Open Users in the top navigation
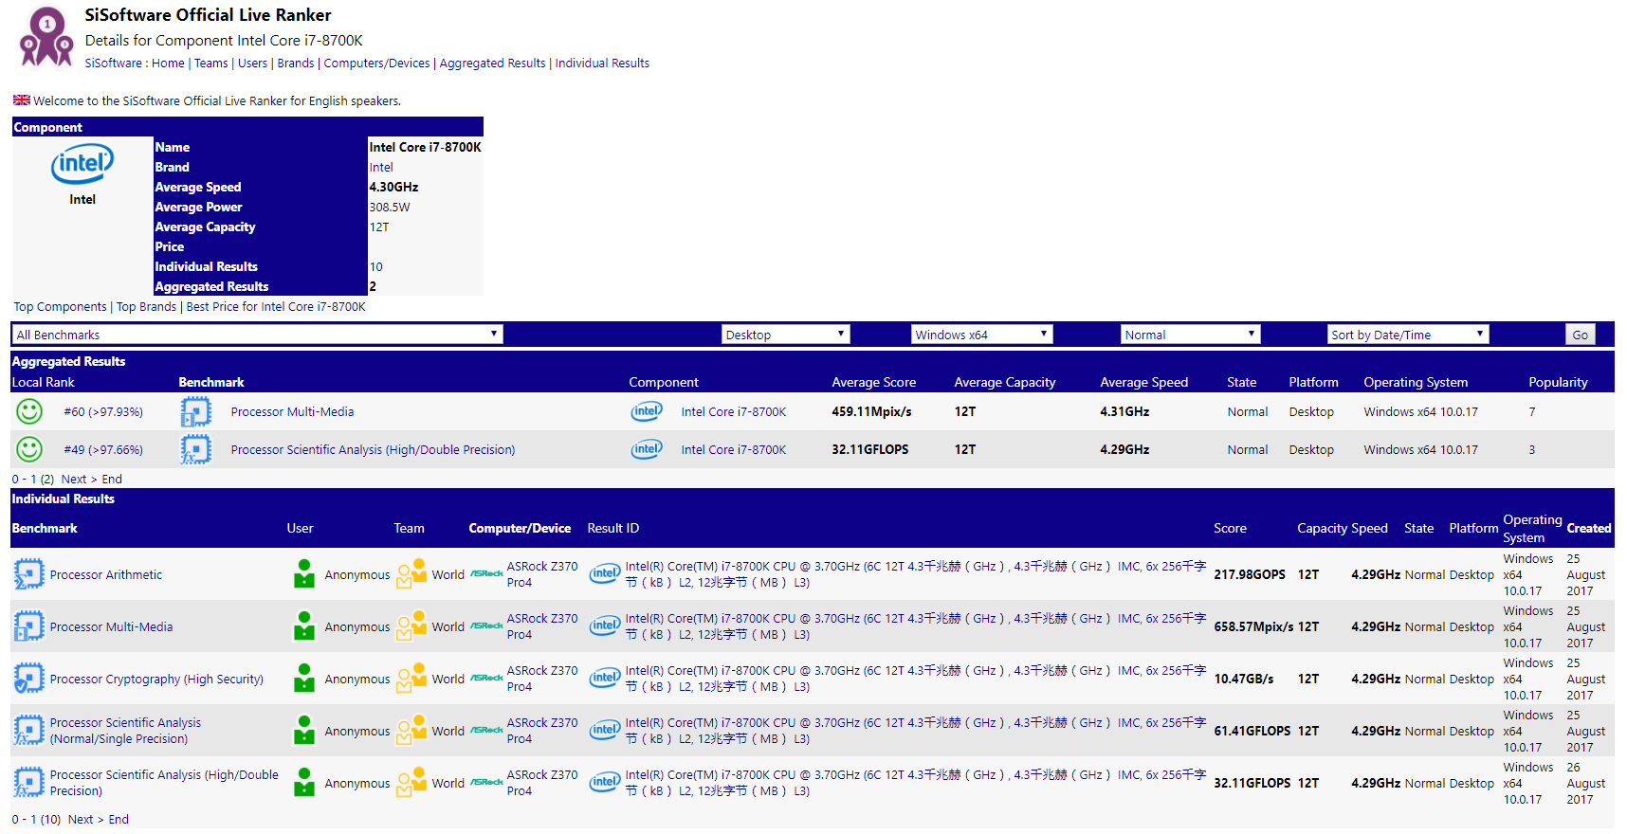The height and width of the screenshot is (834, 1627). (252, 63)
